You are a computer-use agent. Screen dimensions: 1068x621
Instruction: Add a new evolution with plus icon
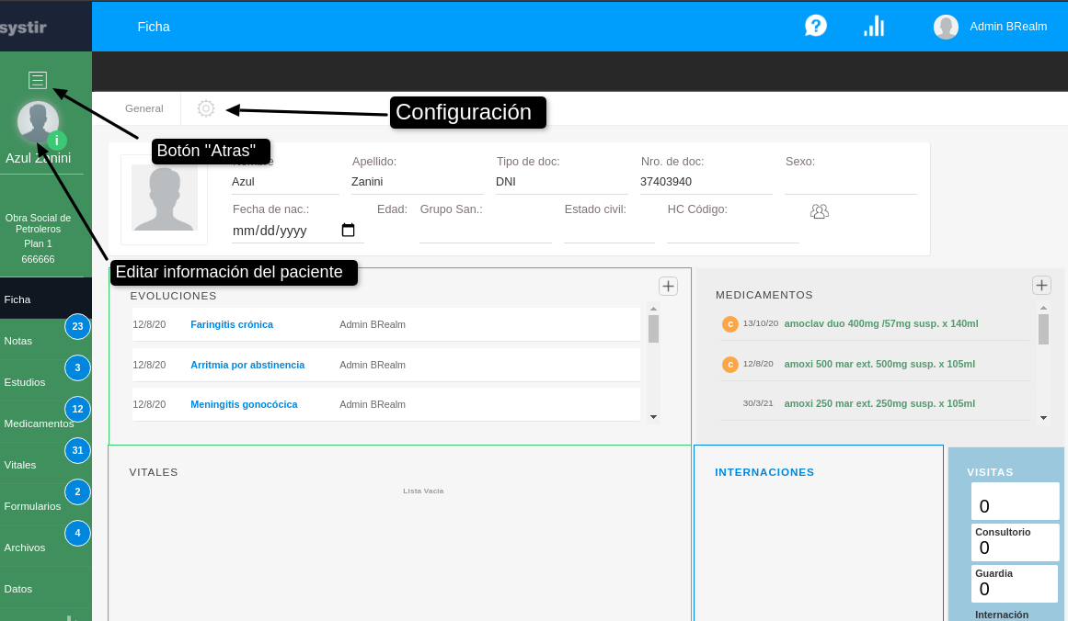[668, 286]
